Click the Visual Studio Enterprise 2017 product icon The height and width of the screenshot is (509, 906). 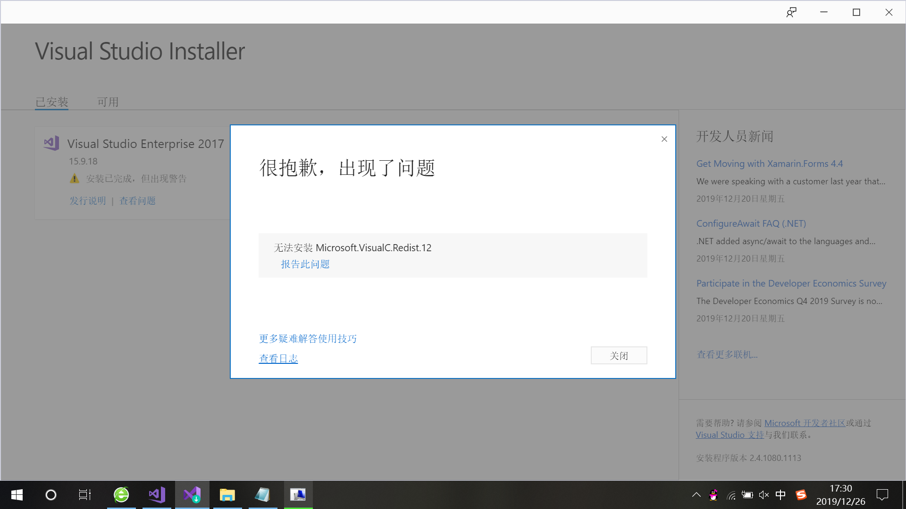point(50,143)
